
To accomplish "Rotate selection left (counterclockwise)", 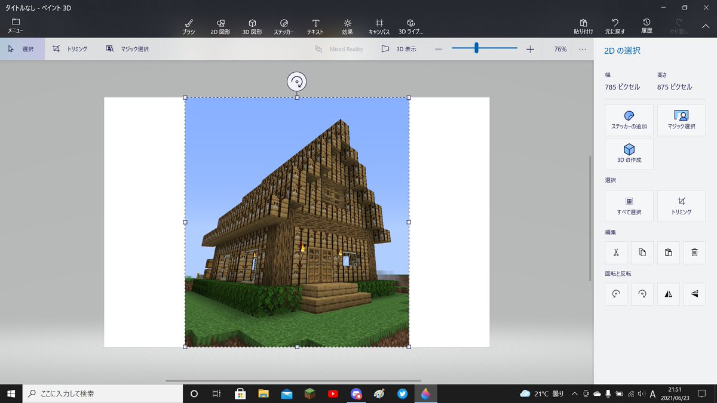I will 616,294.
